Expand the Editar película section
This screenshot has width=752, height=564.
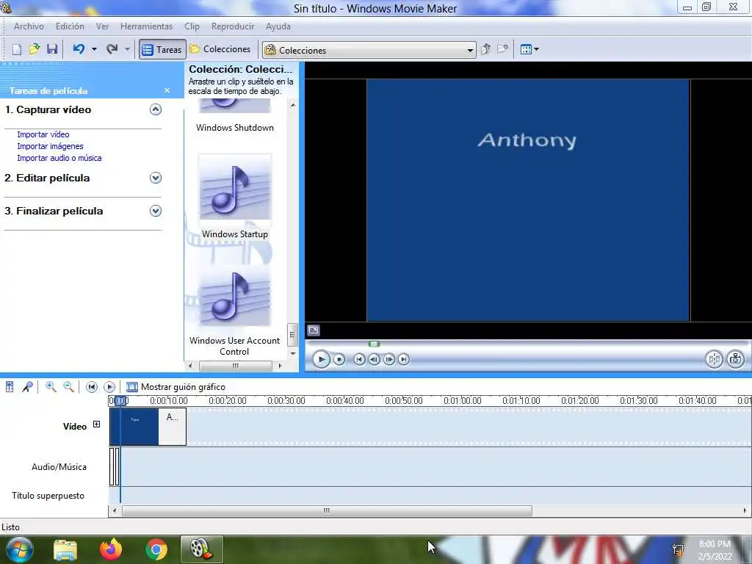pyautogui.click(x=156, y=178)
